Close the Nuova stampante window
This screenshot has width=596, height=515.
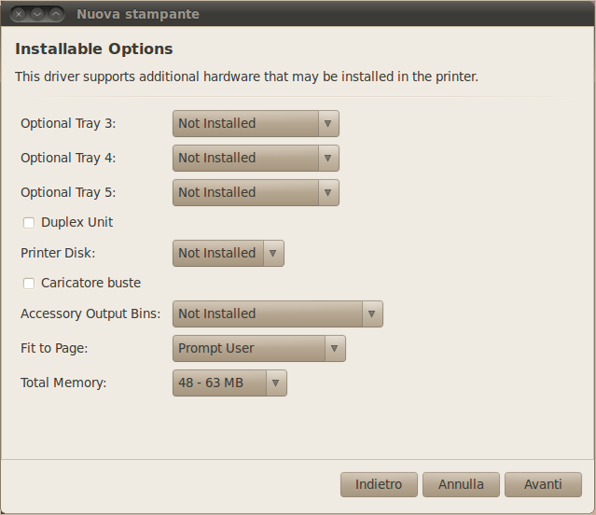tap(19, 14)
